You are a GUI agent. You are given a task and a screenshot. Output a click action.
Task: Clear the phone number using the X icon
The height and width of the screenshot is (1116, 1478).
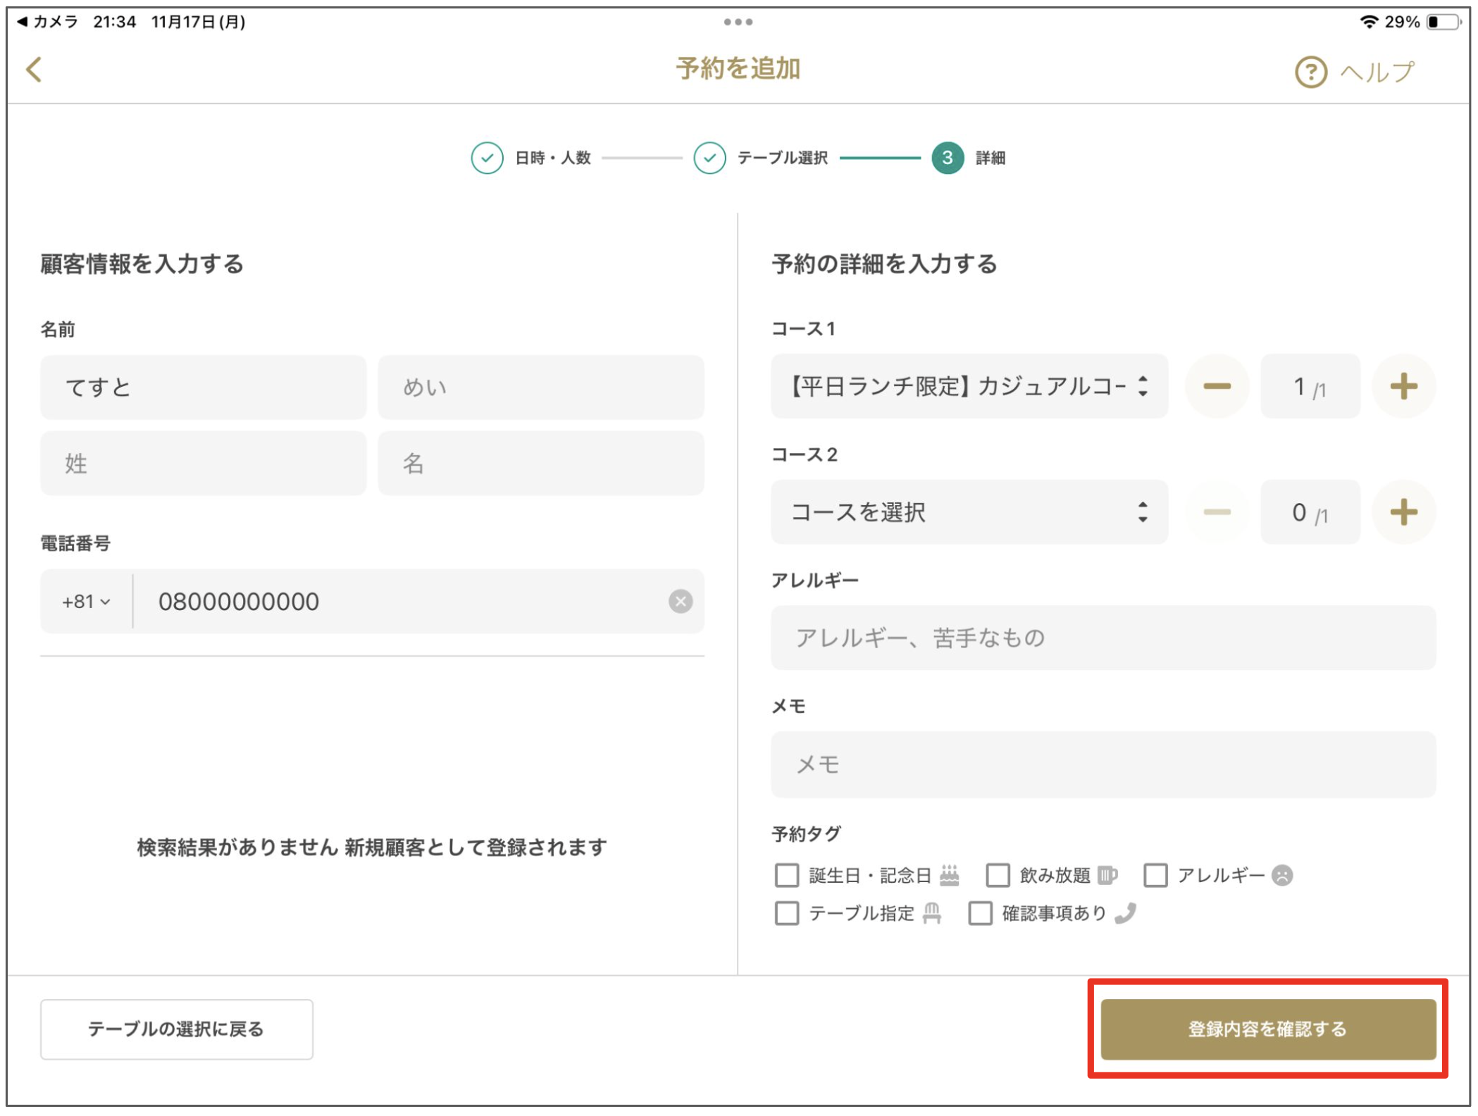680,602
